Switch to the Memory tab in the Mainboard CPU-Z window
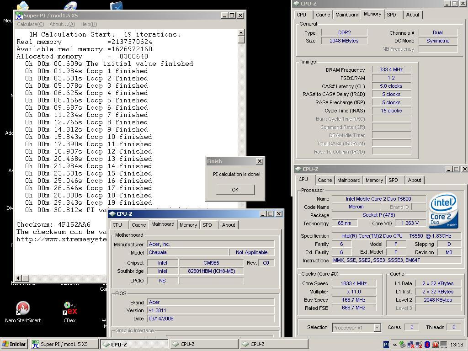468x351 pixels. (x=188, y=225)
